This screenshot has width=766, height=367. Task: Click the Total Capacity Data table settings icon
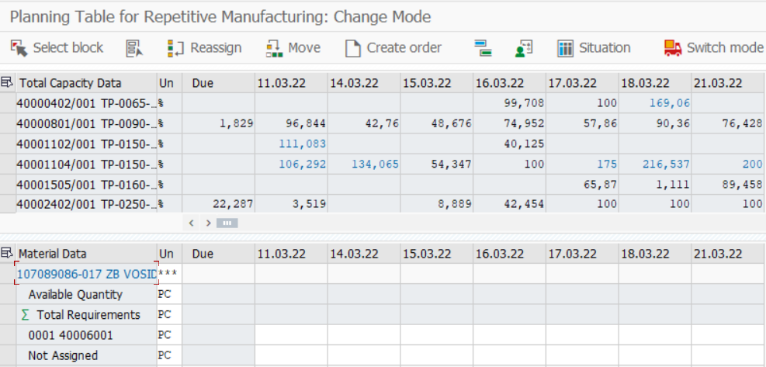click(8, 83)
